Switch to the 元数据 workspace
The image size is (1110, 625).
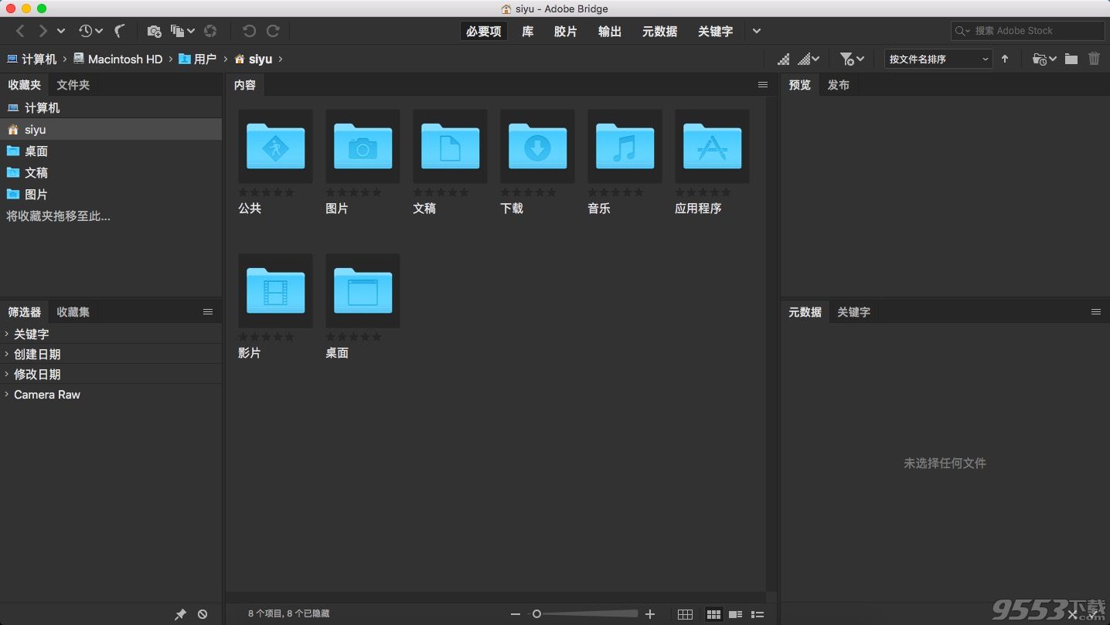(659, 31)
